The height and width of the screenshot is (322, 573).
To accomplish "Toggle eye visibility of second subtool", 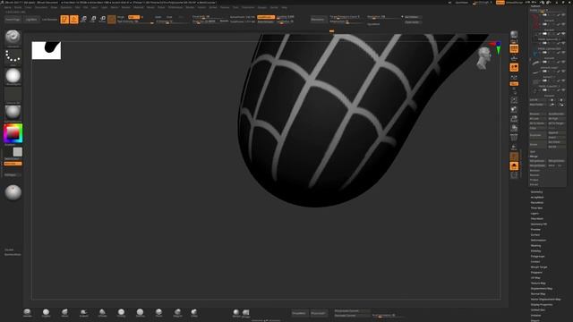I will [x=563, y=24].
